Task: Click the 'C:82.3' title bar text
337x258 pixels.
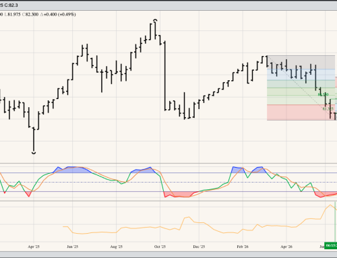Action: [x=11, y=5]
